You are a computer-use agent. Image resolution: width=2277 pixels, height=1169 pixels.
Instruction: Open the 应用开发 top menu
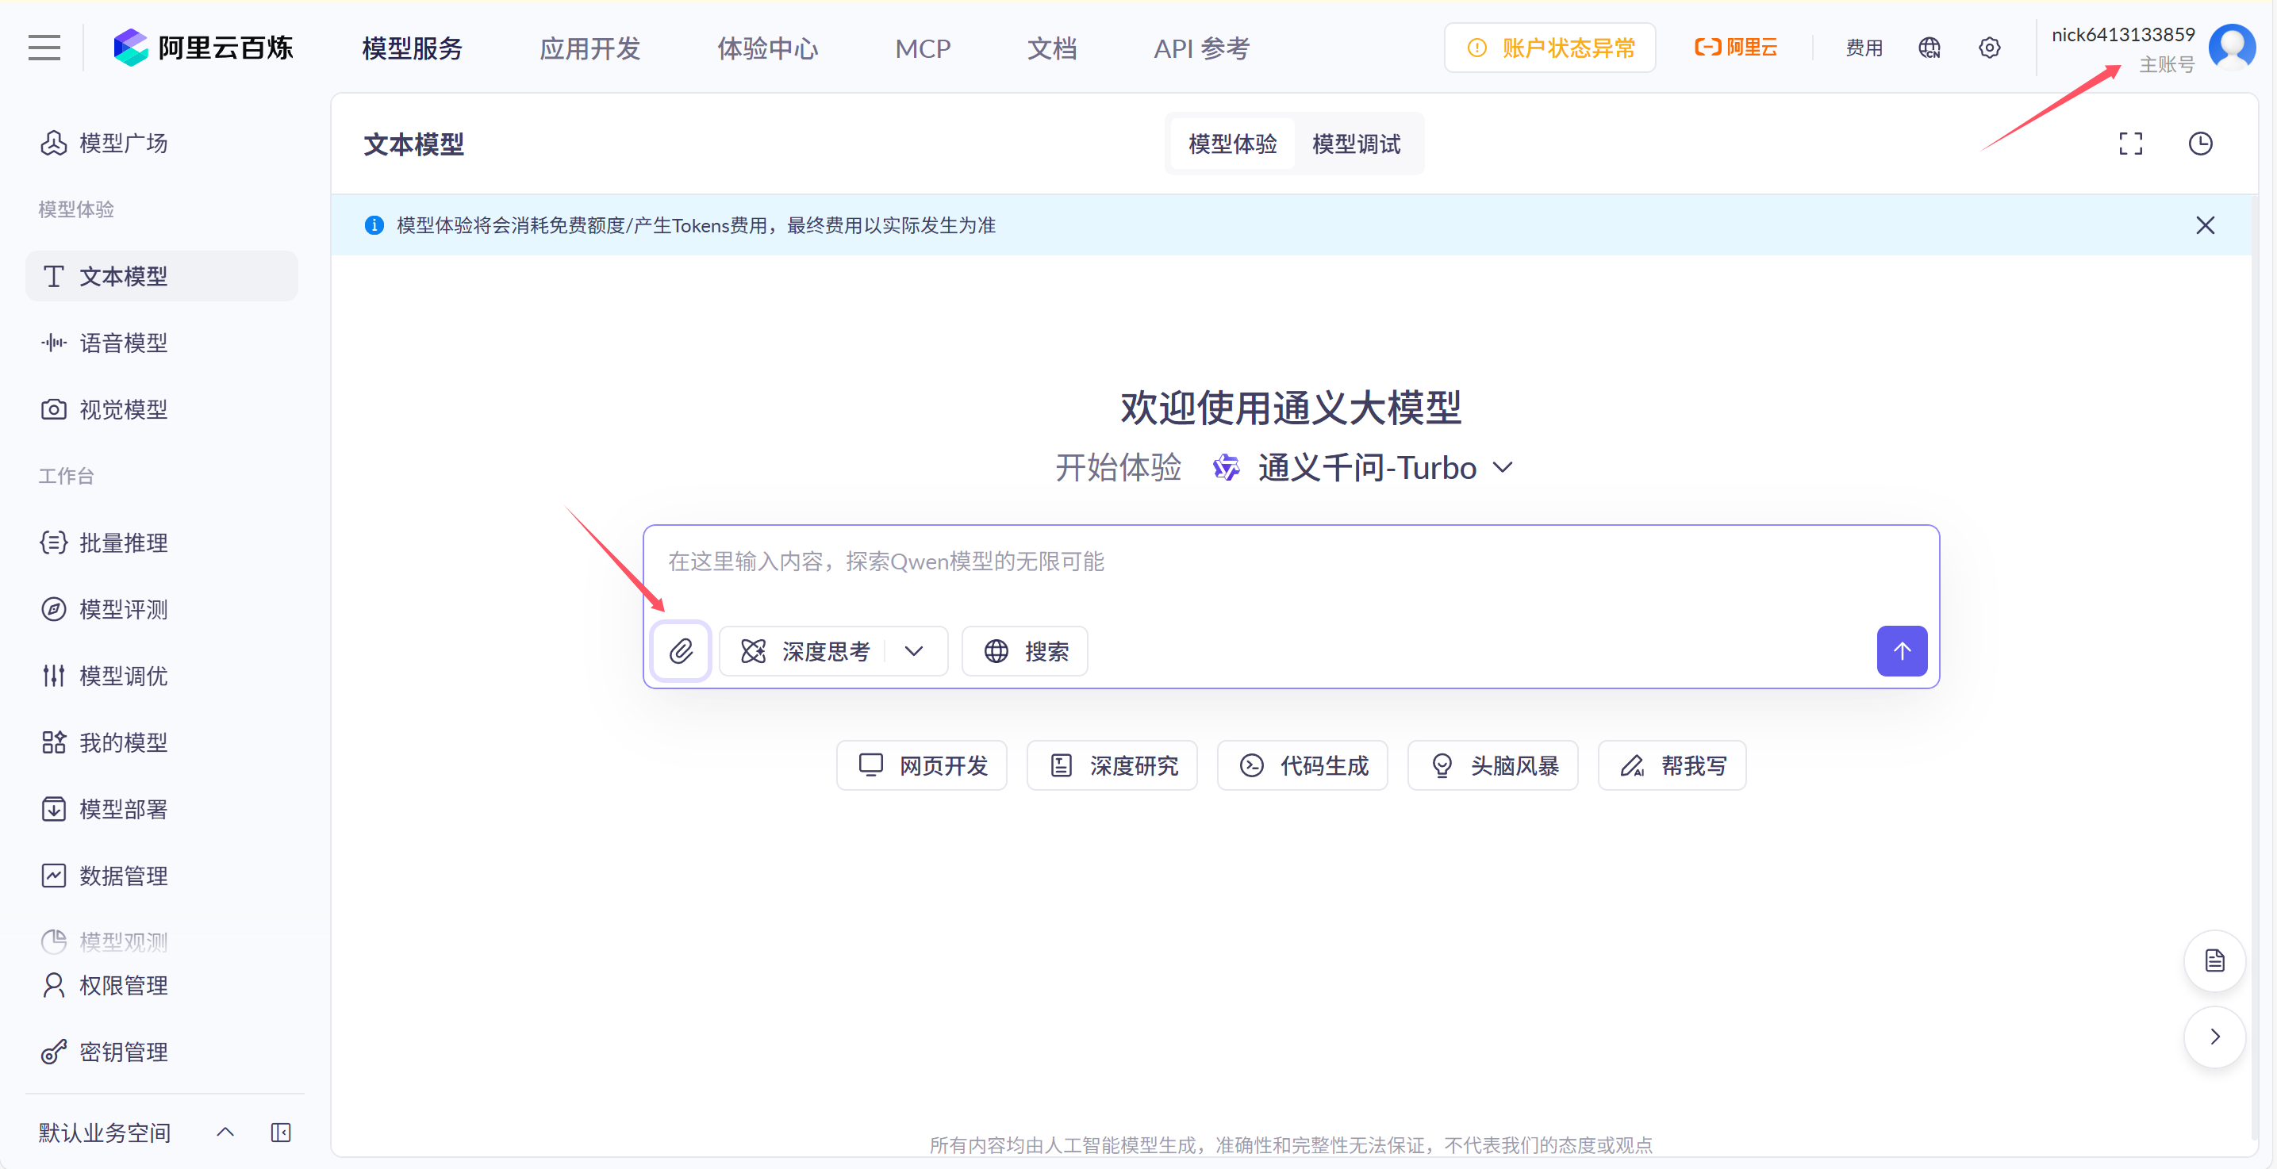coord(589,48)
